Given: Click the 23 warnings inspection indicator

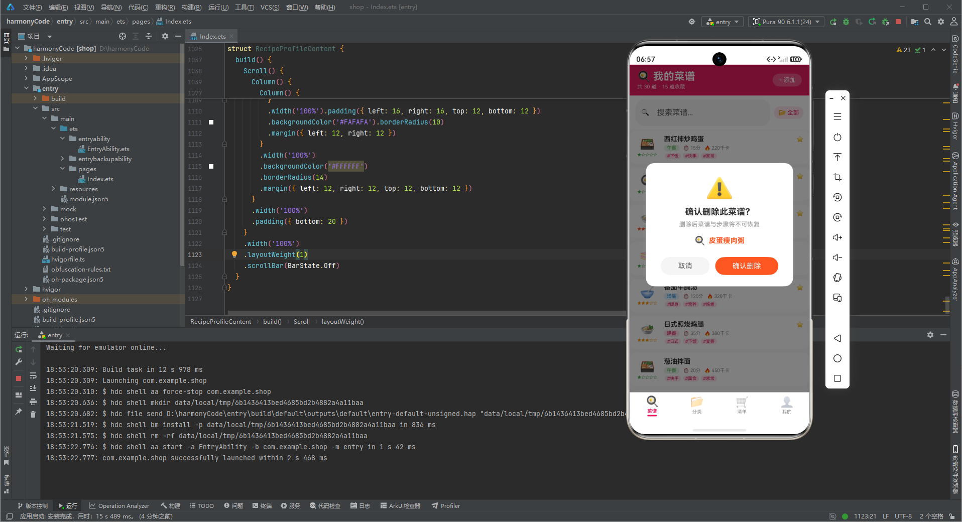Looking at the screenshot, I should pos(903,50).
